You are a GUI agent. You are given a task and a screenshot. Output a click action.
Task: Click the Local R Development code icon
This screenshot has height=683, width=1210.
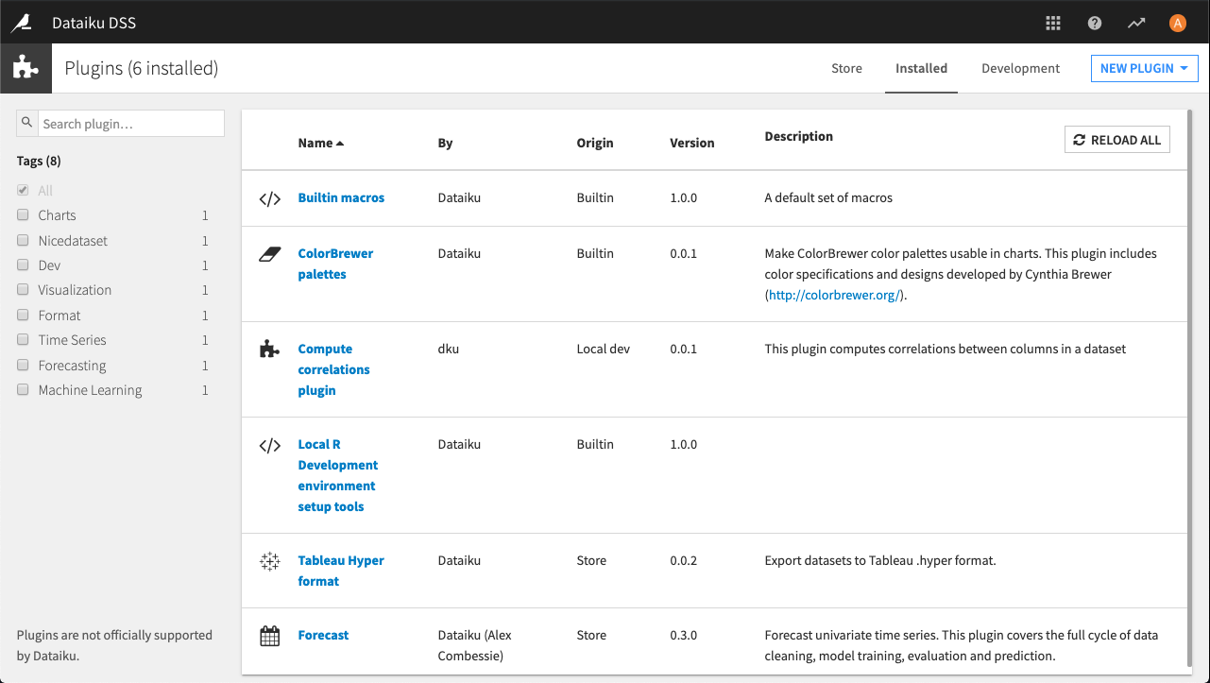click(270, 445)
